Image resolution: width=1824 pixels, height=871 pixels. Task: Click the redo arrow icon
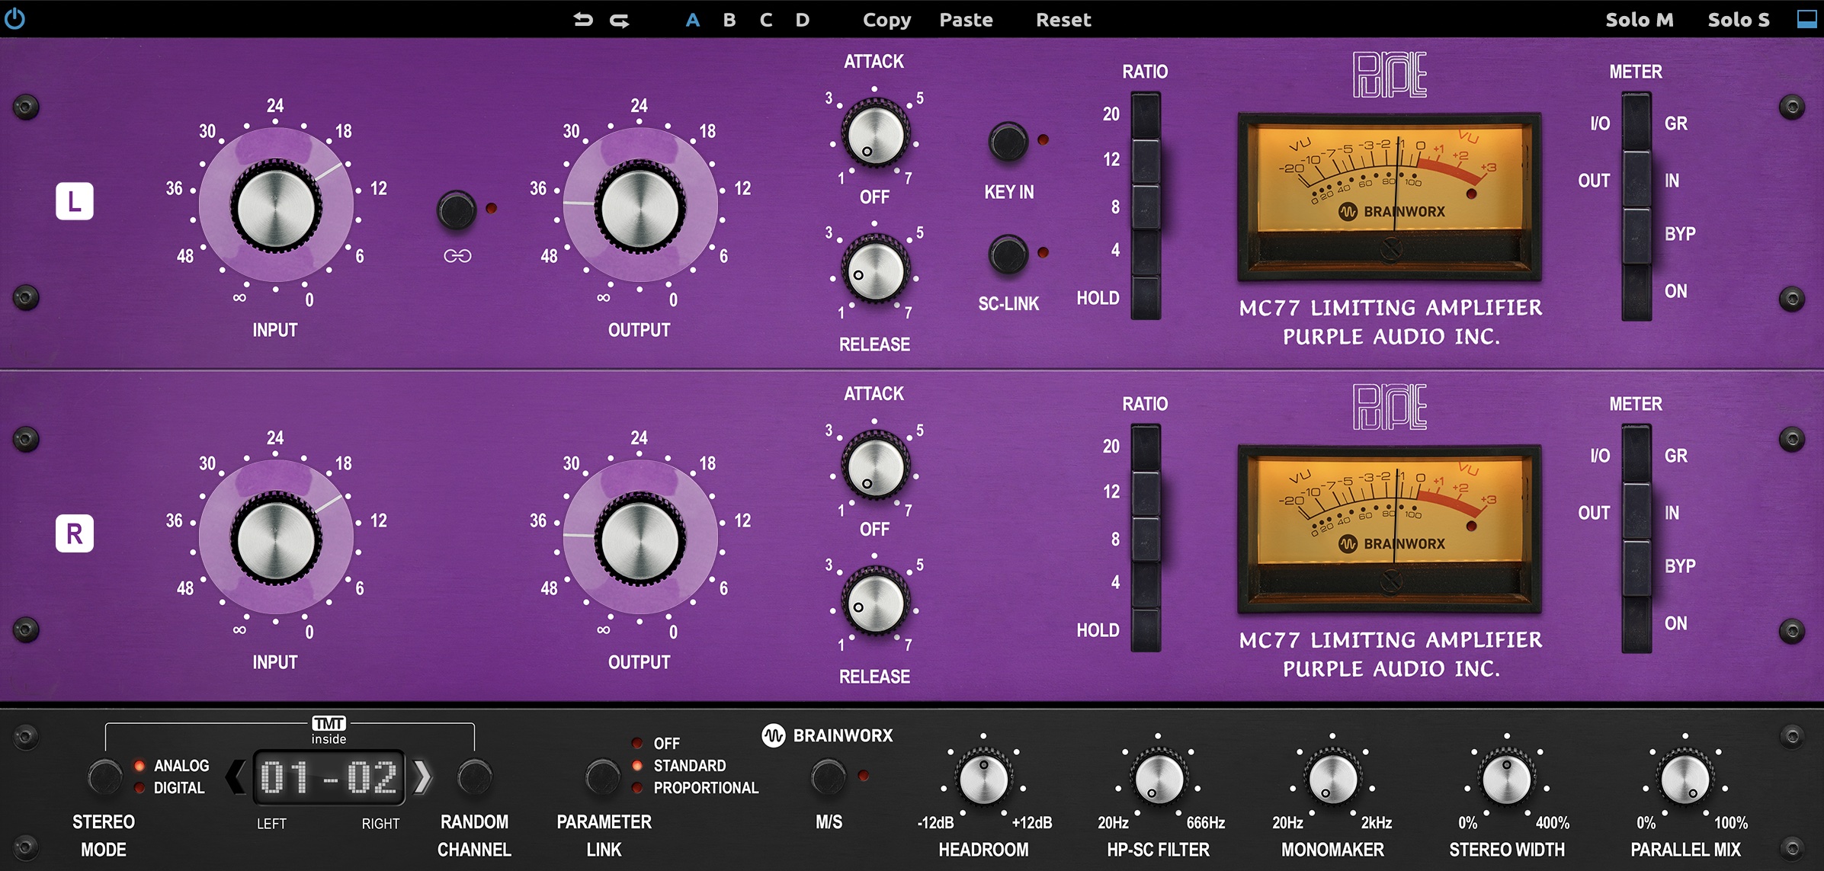[x=620, y=20]
